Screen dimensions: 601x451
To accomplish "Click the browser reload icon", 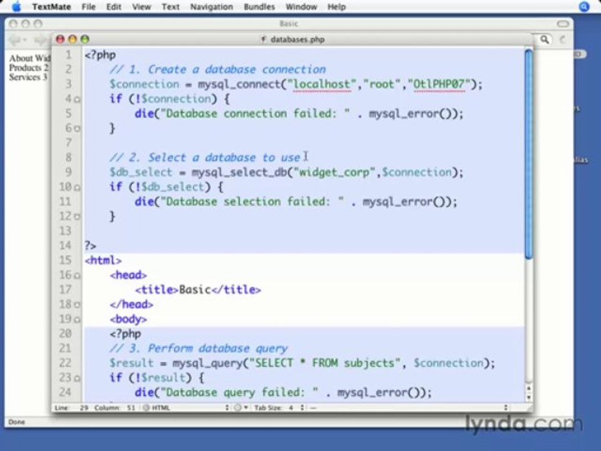I will pyautogui.click(x=563, y=39).
